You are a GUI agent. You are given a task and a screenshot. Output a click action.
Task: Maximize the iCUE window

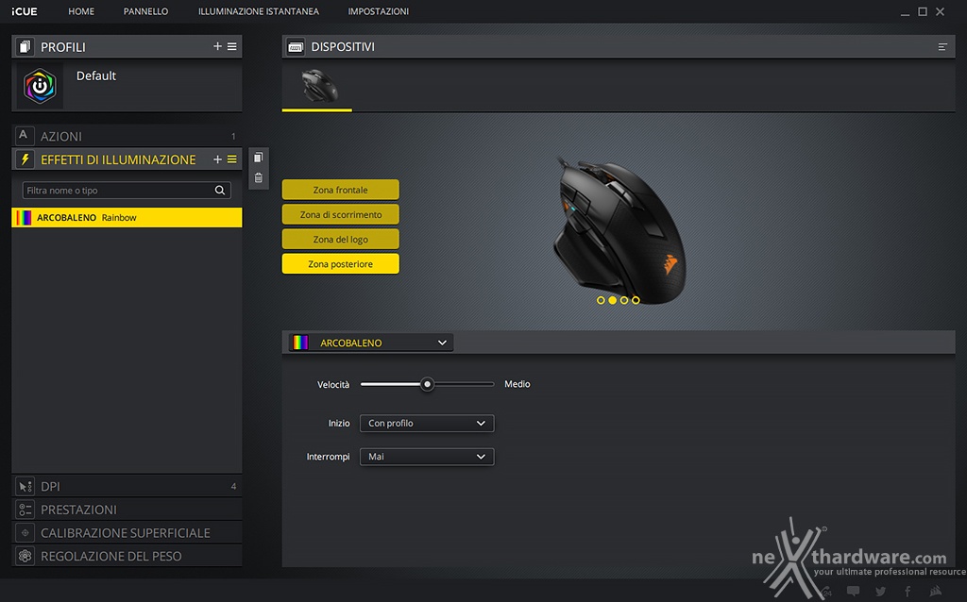(923, 11)
